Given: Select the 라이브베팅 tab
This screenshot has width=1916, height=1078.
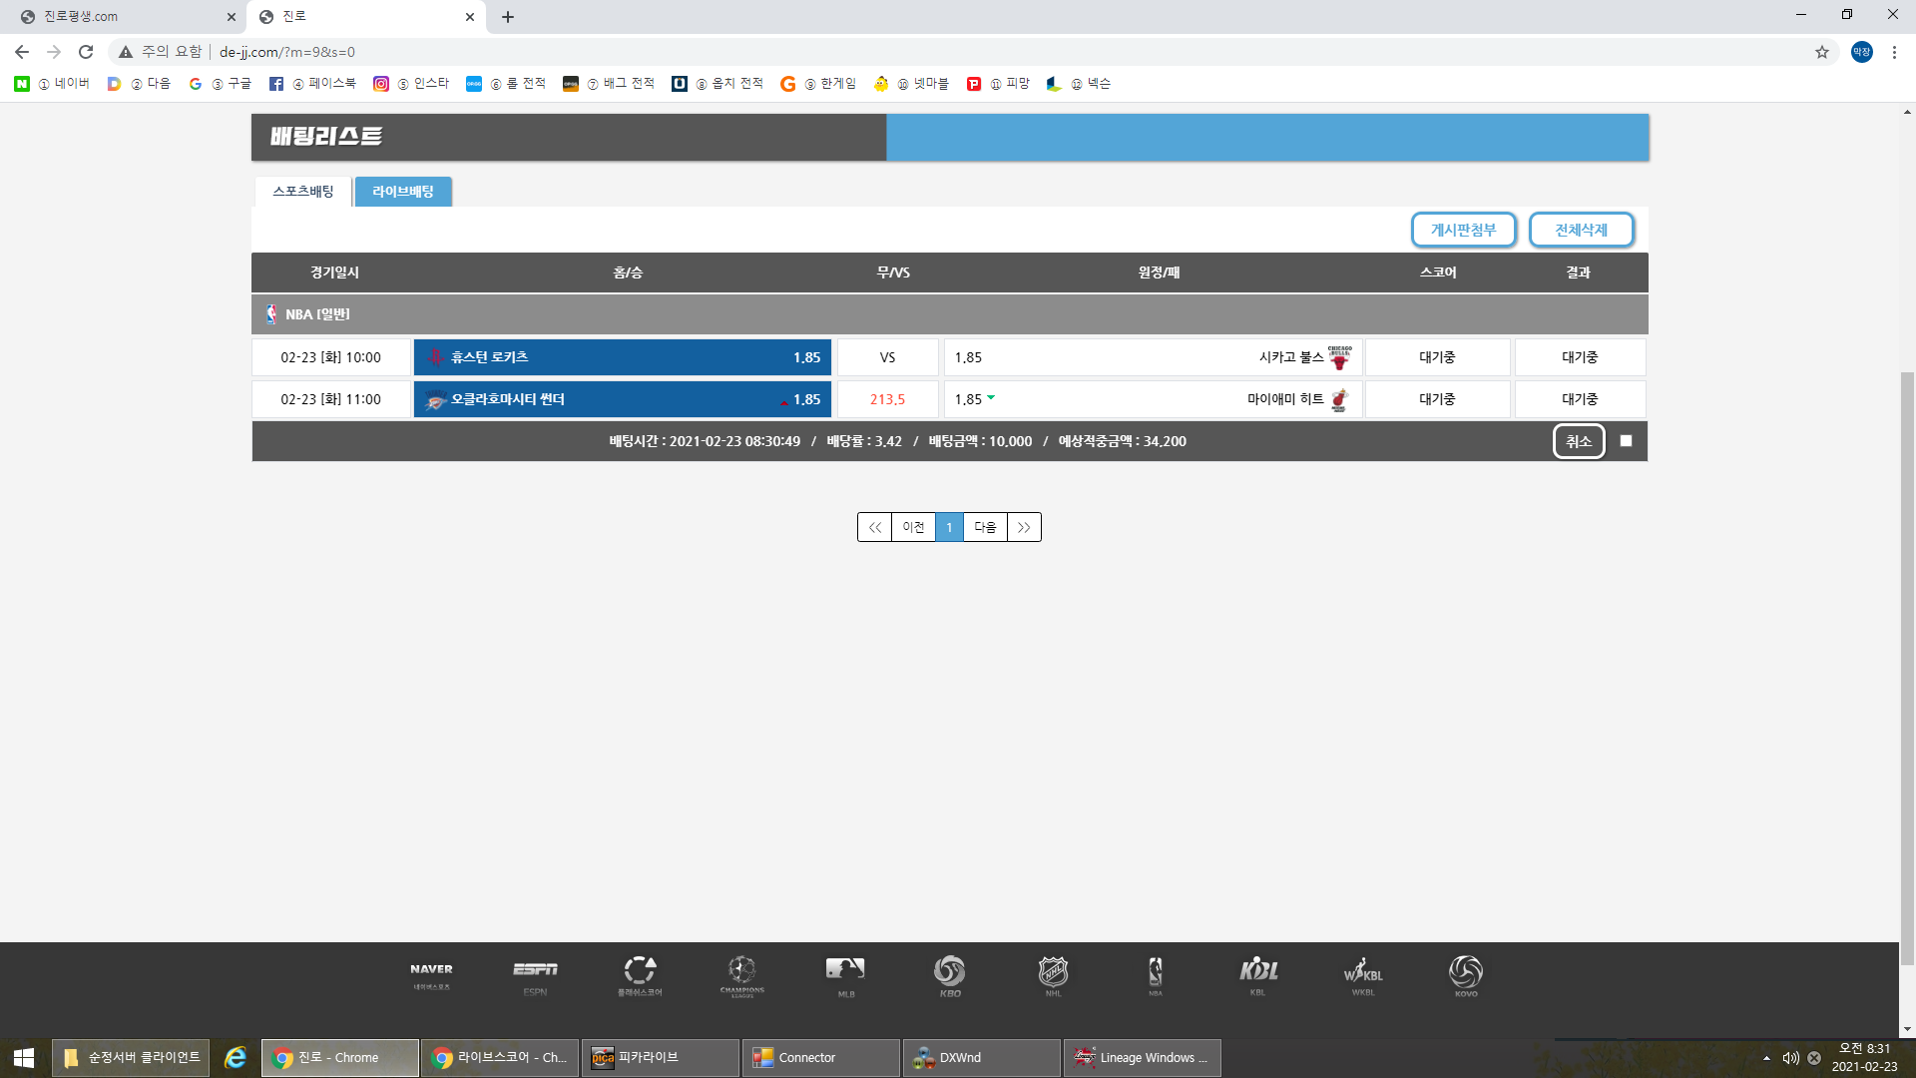Looking at the screenshot, I should click(403, 192).
